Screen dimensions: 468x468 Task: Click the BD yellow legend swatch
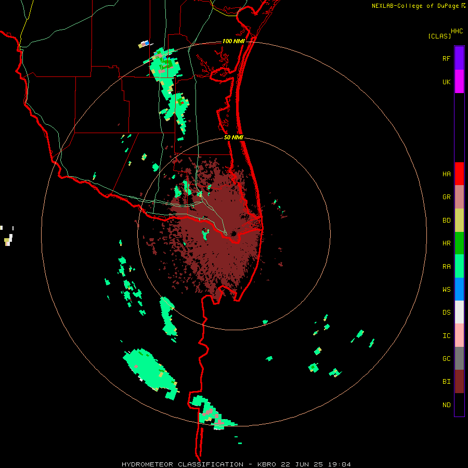[459, 220]
